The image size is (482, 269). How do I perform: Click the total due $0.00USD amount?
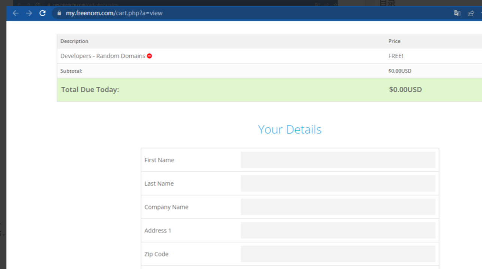[x=406, y=89]
